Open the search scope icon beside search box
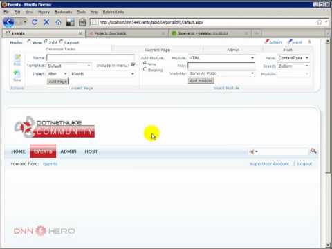Image resolution: width=332 pixels, height=249 pixels. point(253,151)
